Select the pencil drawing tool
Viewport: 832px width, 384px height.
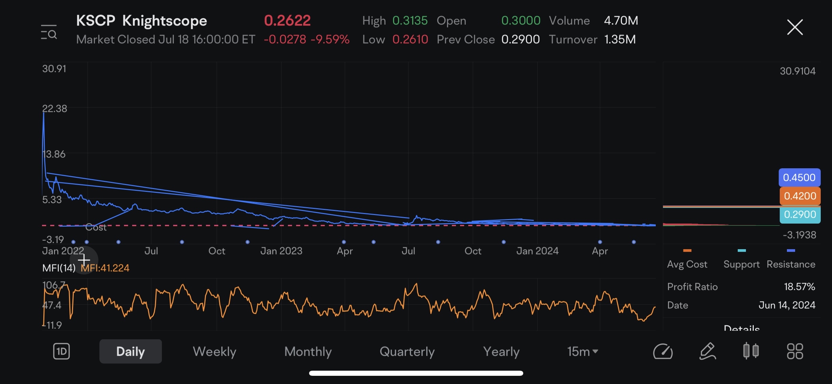707,351
